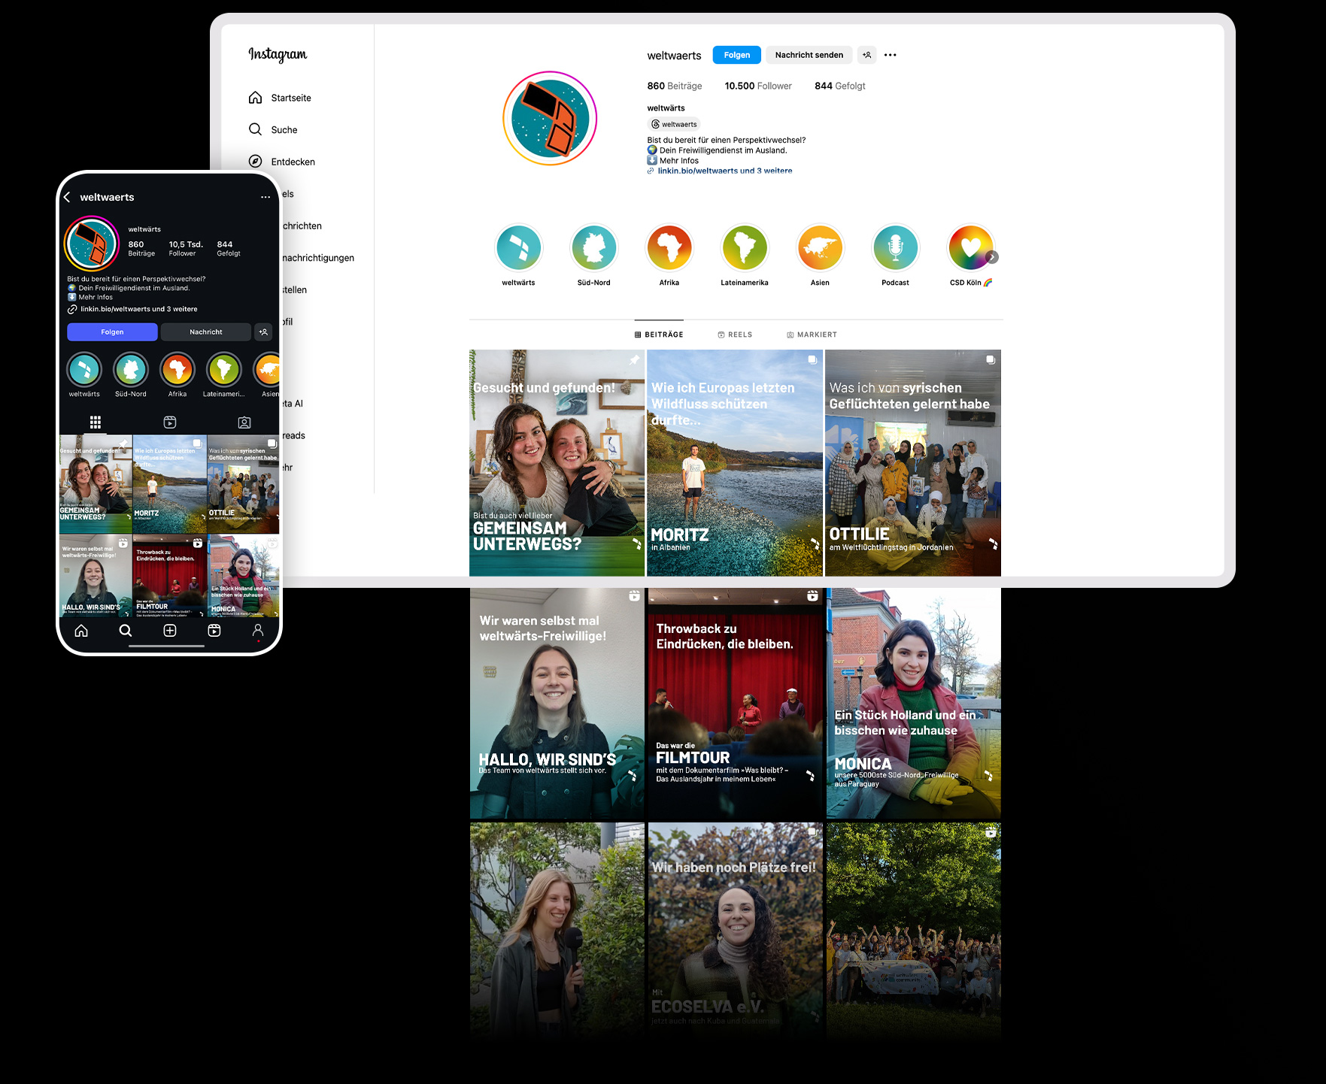Screen dimensions: 1326x1084
Task: Tap profile avatar on phone
Action: coord(92,244)
